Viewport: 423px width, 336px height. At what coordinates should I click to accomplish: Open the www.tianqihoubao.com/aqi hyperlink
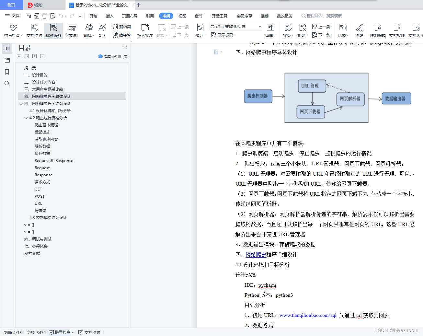[308, 315]
